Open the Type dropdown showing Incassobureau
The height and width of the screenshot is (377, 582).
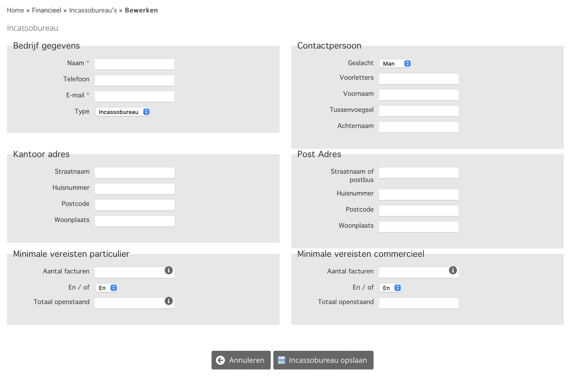point(123,112)
